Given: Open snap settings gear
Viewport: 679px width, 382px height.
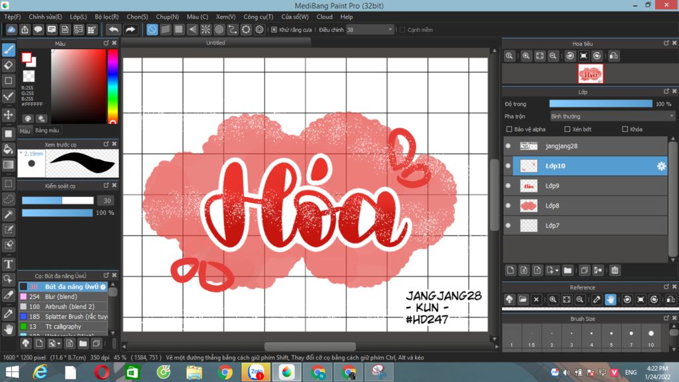Looking at the screenshot, I should click(x=259, y=29).
